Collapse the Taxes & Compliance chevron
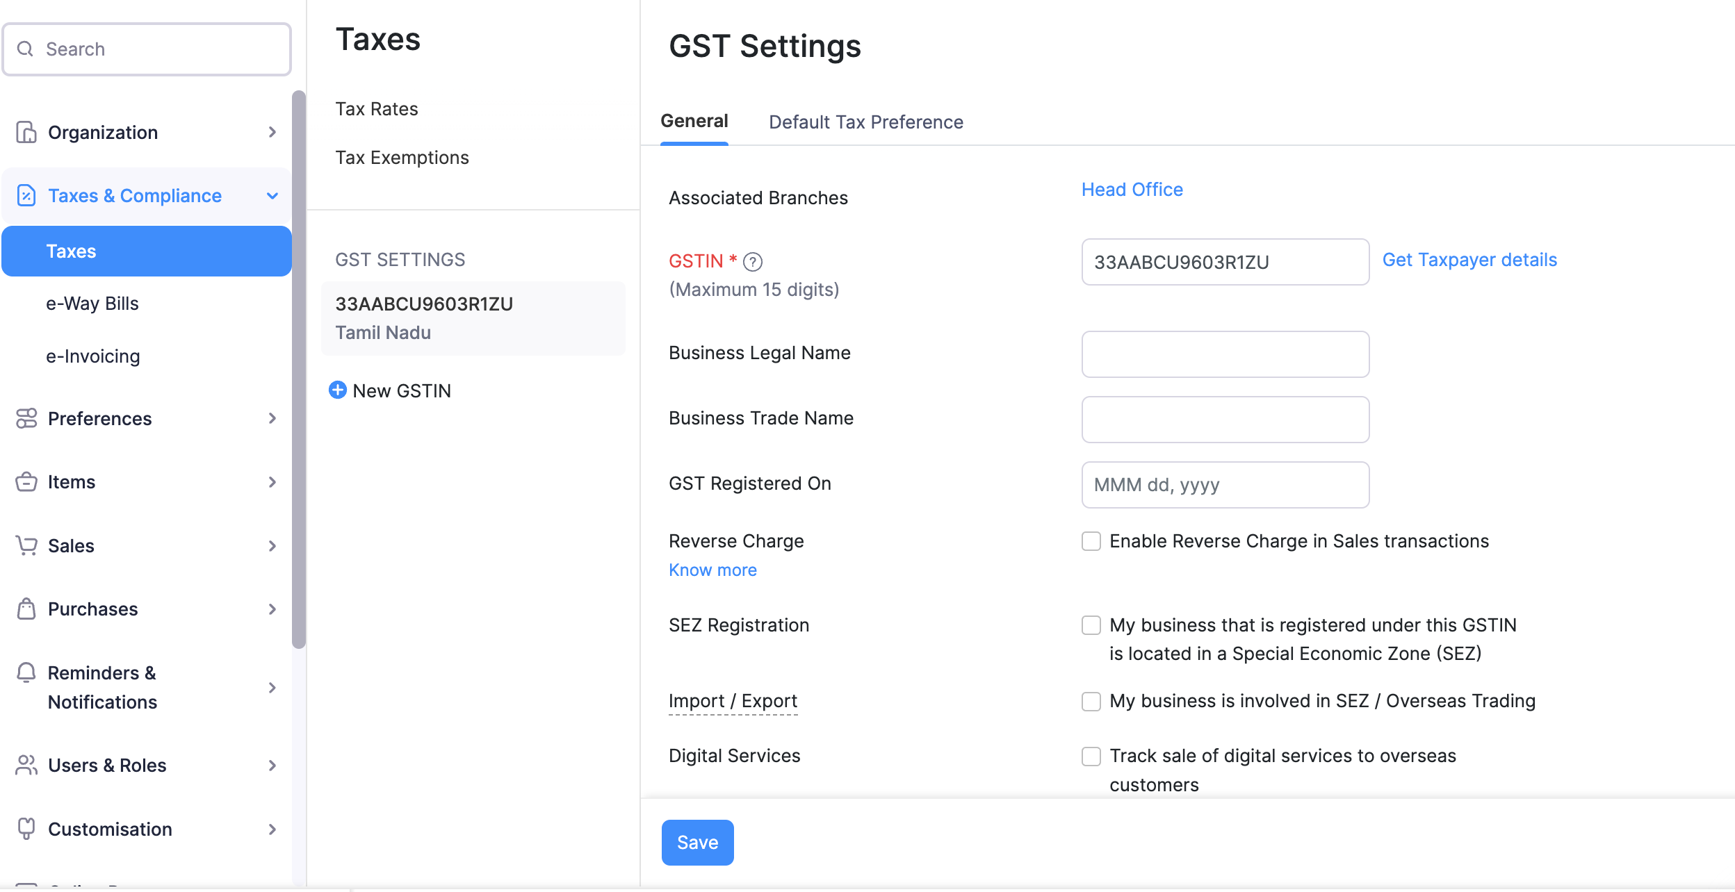The image size is (1735, 892). (x=272, y=196)
